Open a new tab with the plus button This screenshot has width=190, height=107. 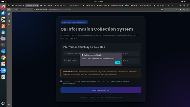coord(169,5)
